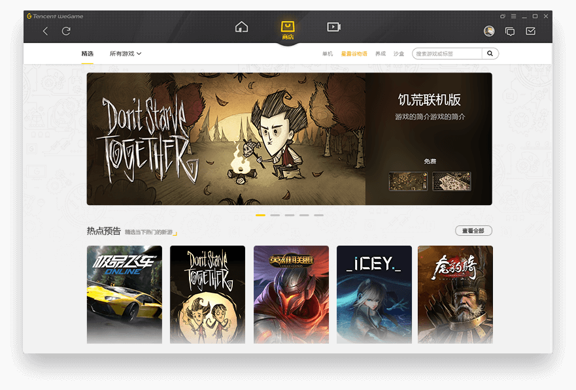Screen dimensions: 576x390
Task: Click the 查看全部 button
Action: (473, 231)
